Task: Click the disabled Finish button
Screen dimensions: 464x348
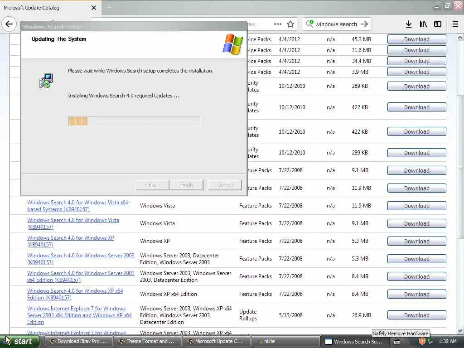Action: click(186, 185)
